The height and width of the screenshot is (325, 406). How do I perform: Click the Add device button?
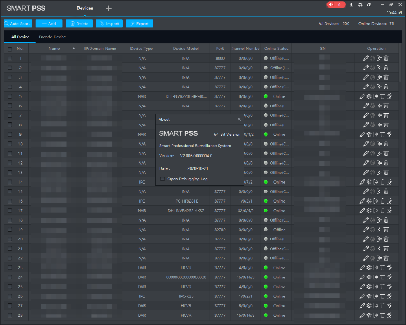pos(49,24)
